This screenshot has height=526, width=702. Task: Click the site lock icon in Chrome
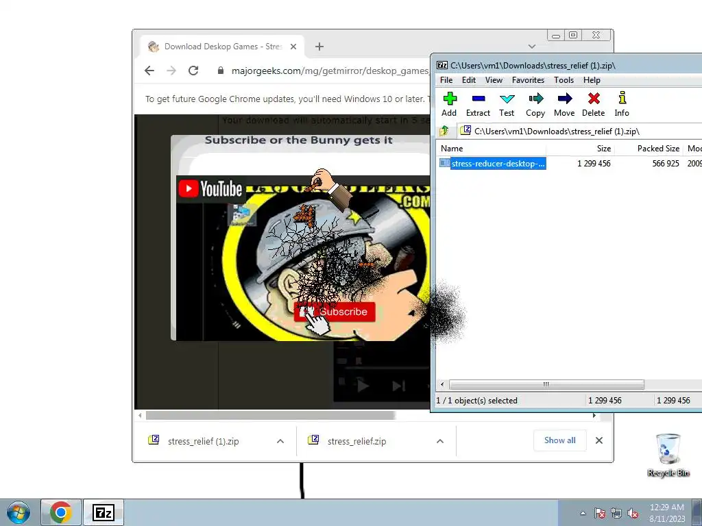220,71
